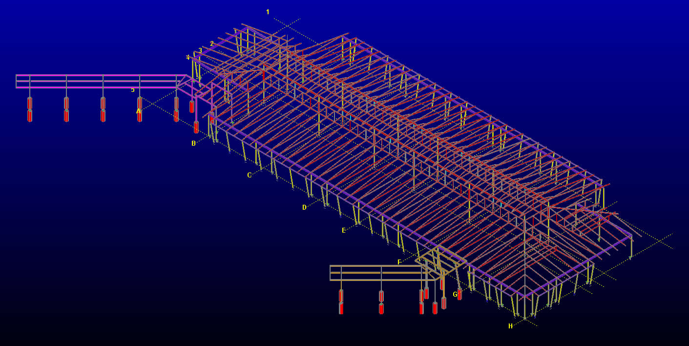
Task: Click grid line label 2
Action: [211, 43]
